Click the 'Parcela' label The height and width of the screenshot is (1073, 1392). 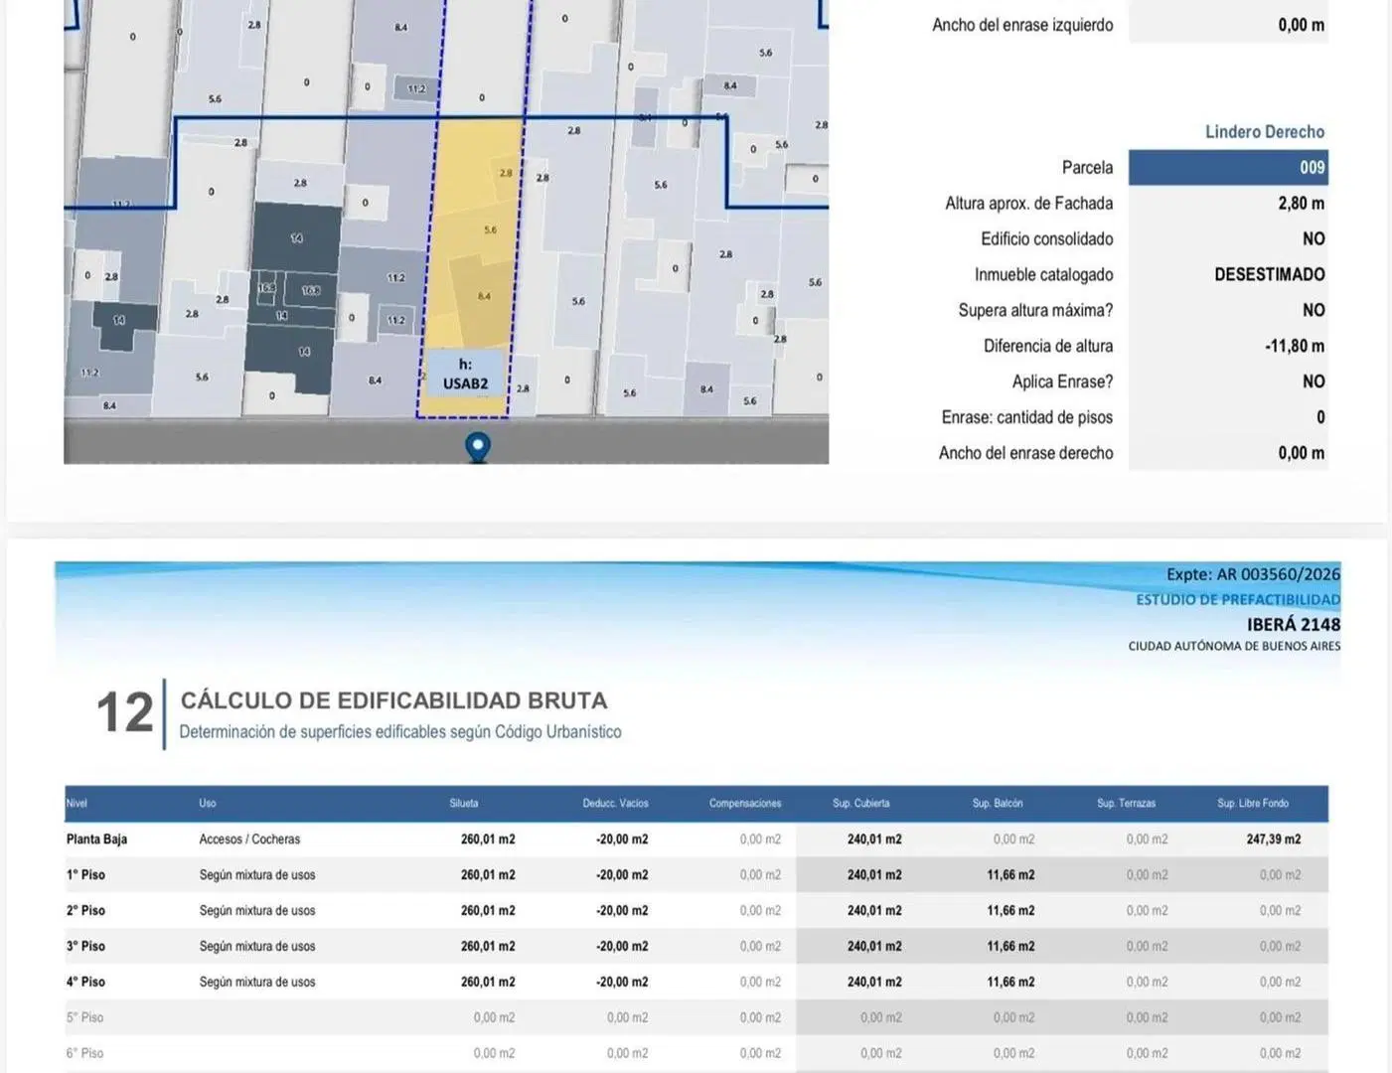coord(1087,168)
